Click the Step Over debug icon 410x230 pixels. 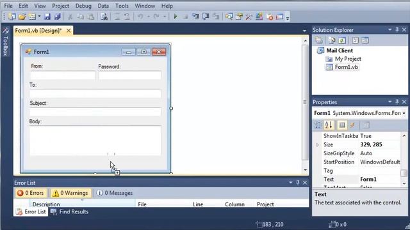(x=206, y=17)
